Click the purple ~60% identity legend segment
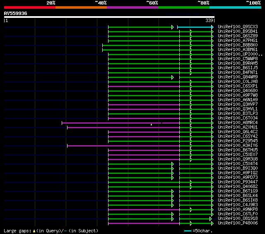Viewport: 265px width, 234px height. point(132,7)
